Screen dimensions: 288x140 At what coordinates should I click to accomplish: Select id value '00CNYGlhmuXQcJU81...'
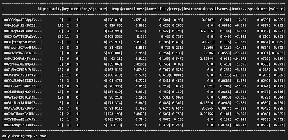(x=23, y=114)
